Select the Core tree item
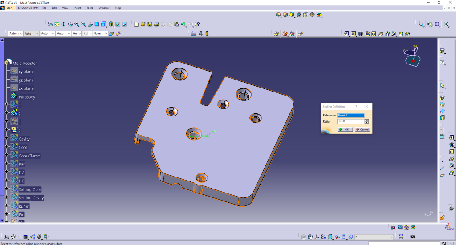456x245 pixels. pos(23,148)
